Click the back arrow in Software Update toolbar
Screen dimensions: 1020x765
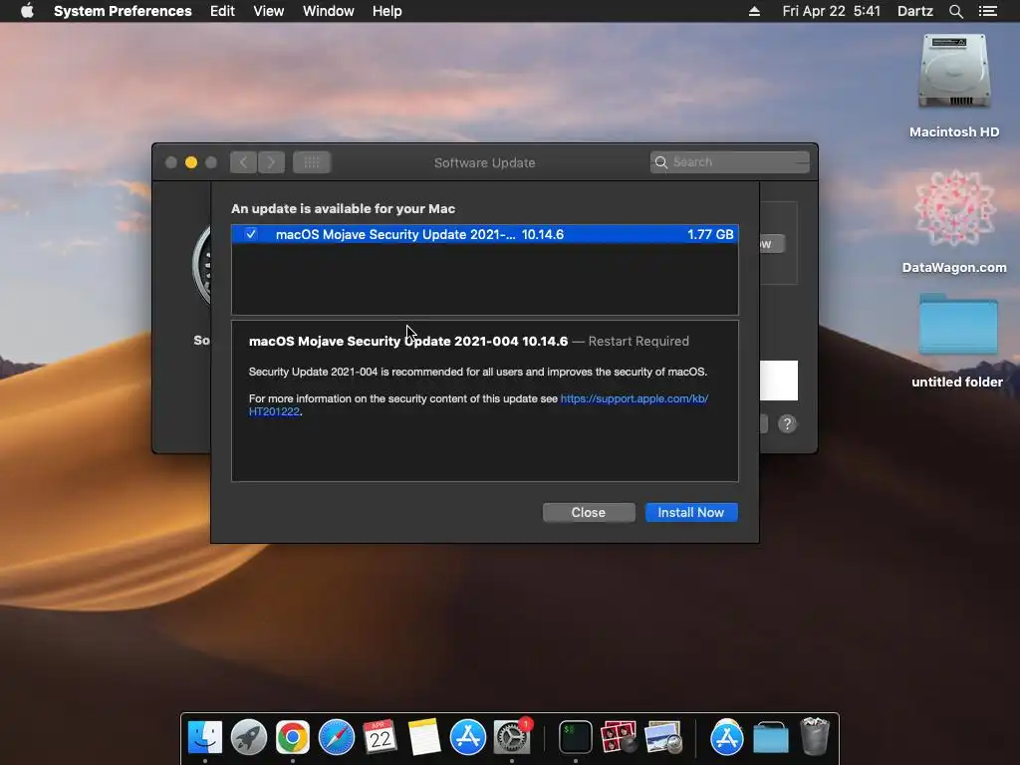point(243,162)
